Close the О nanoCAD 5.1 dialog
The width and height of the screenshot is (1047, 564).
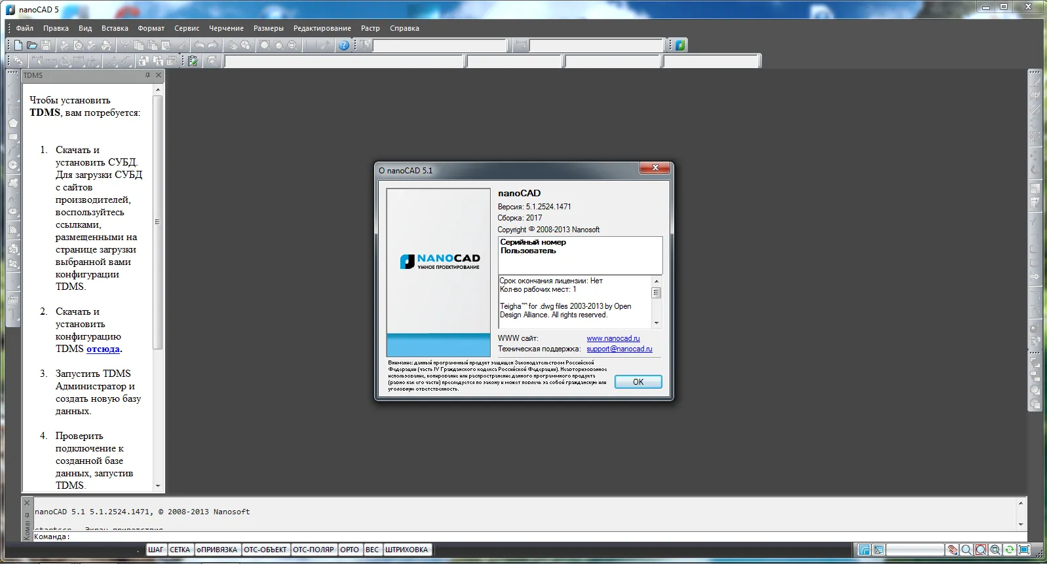point(655,168)
